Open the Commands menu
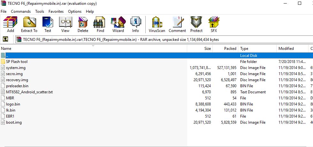This screenshot has height=147, width=313. pos(21,12)
